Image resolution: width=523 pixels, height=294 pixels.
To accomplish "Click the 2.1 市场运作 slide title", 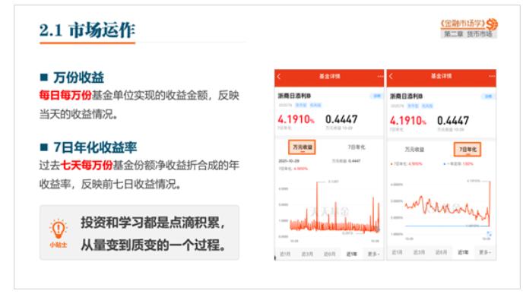I will [87, 30].
